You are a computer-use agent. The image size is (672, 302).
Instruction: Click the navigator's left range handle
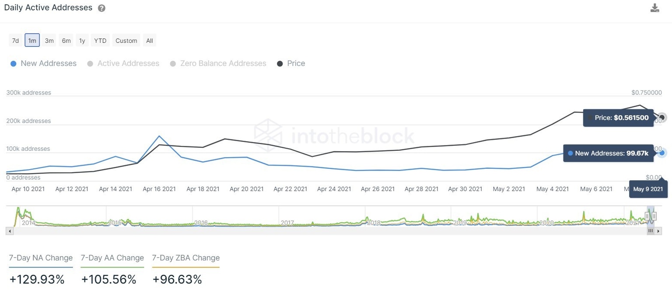coord(647,216)
